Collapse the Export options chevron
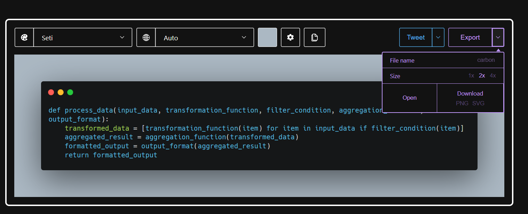This screenshot has height=214, width=528. [498, 37]
